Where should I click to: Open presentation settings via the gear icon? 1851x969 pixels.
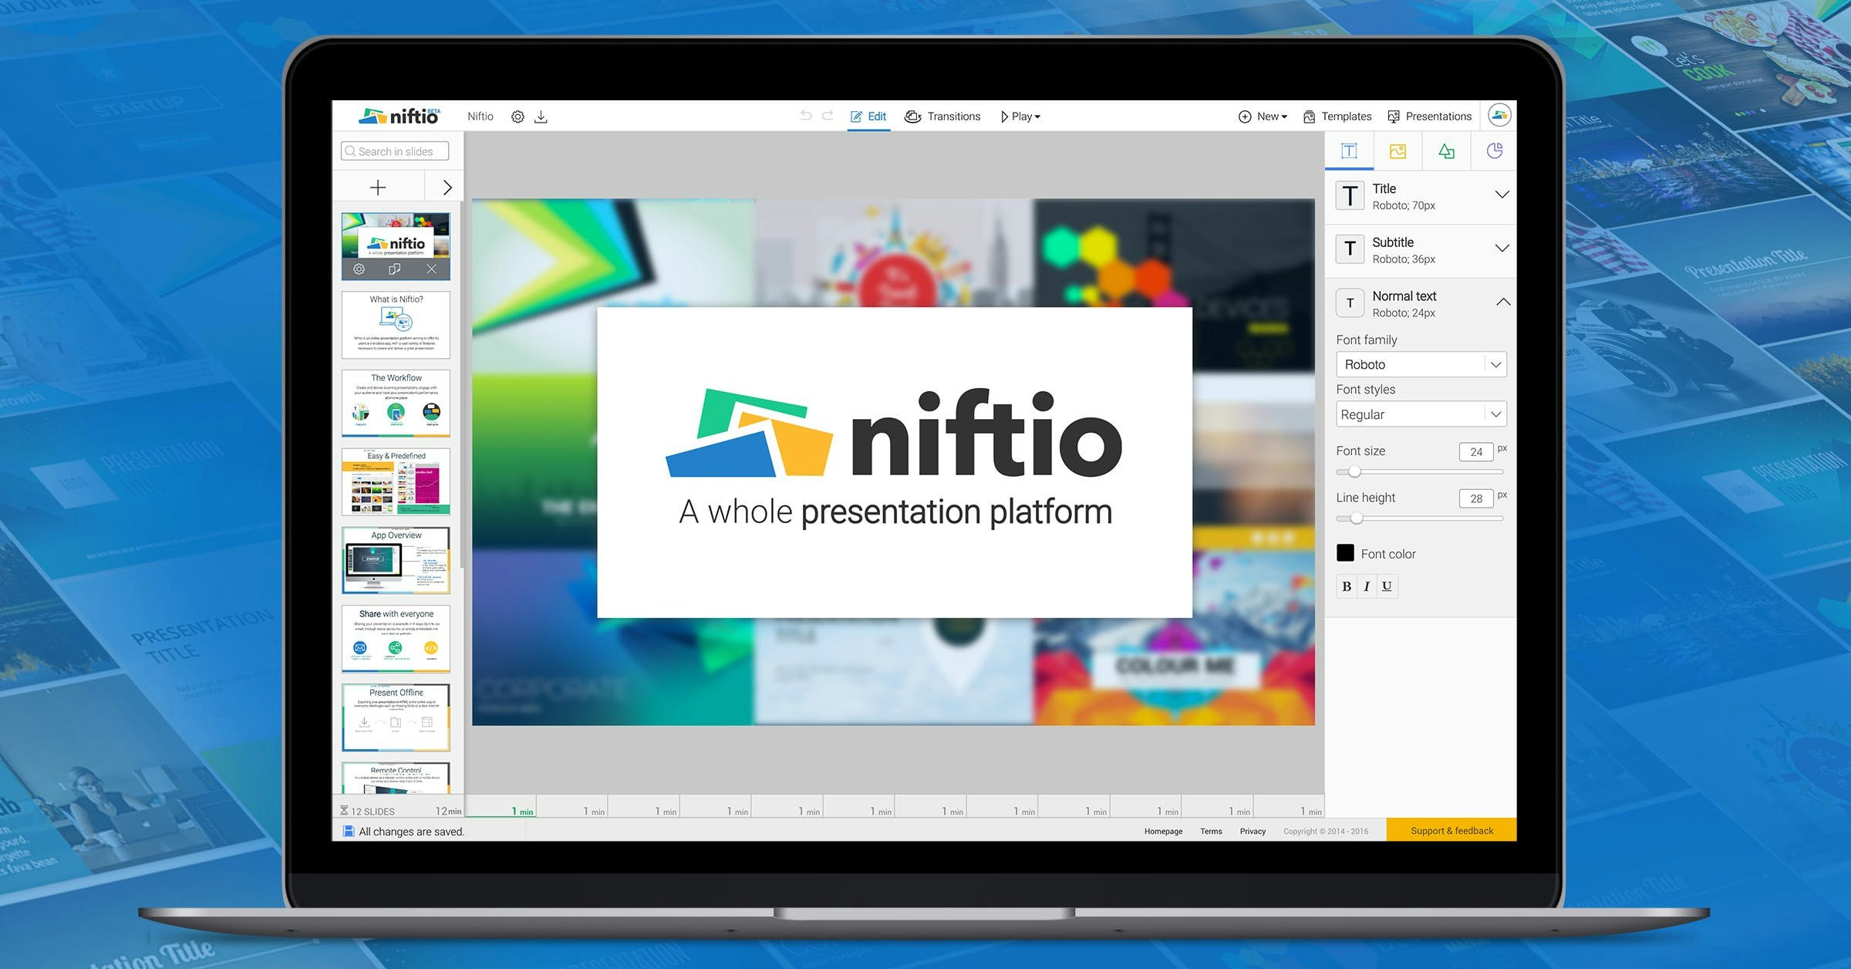pyautogui.click(x=518, y=116)
